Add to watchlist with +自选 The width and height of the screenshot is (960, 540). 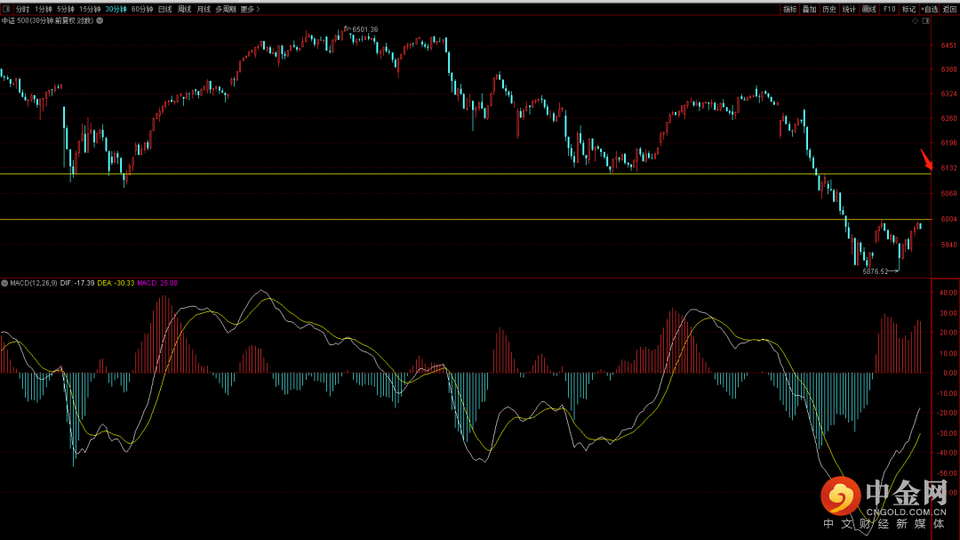pos(930,9)
